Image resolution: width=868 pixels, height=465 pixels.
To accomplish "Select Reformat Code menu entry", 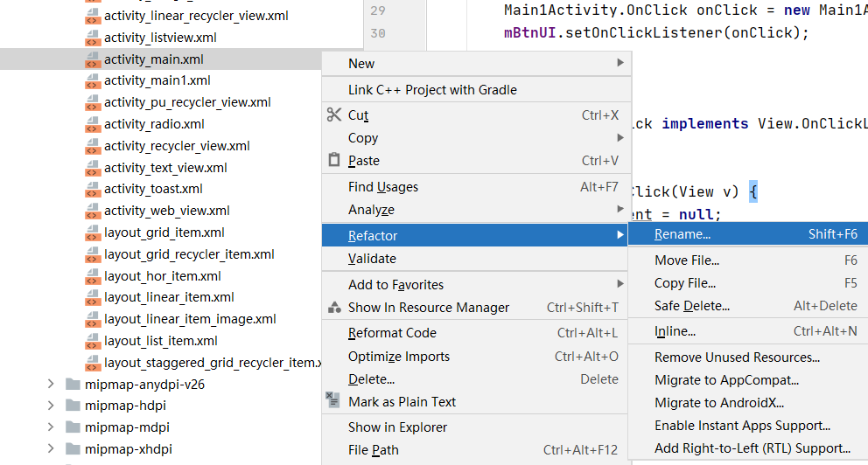I will click(392, 333).
